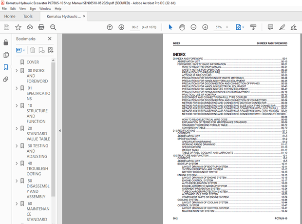Open the fit page options icon
302x224 pixels.
(x=239, y=27)
